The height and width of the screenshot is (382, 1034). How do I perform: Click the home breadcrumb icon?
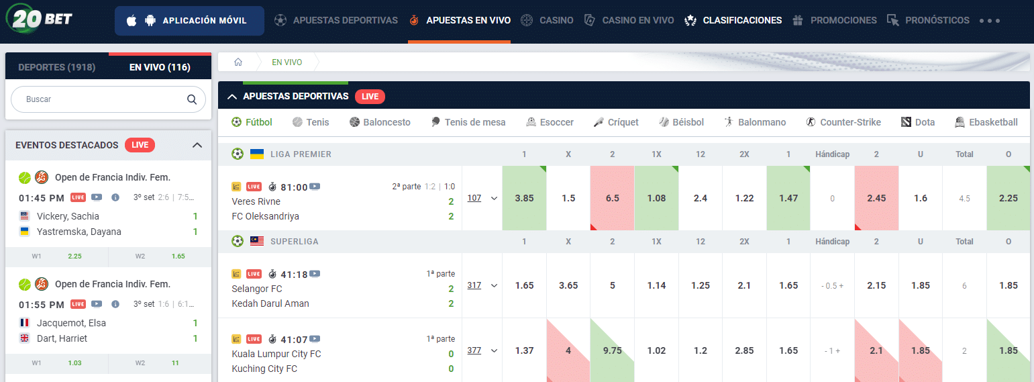tap(238, 62)
